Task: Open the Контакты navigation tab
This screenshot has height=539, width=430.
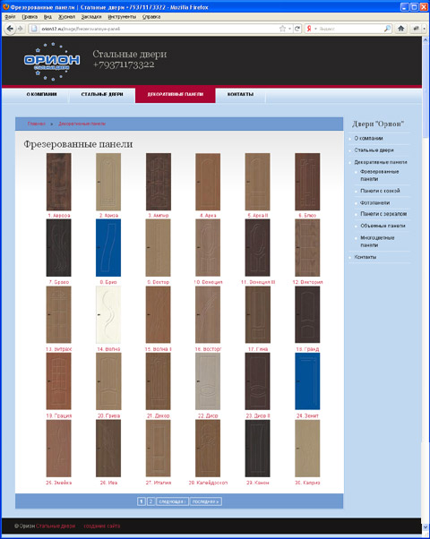Action: pos(240,94)
